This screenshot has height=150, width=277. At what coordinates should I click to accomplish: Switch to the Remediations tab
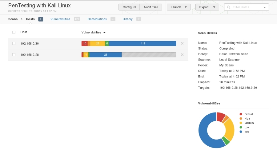click(97, 19)
